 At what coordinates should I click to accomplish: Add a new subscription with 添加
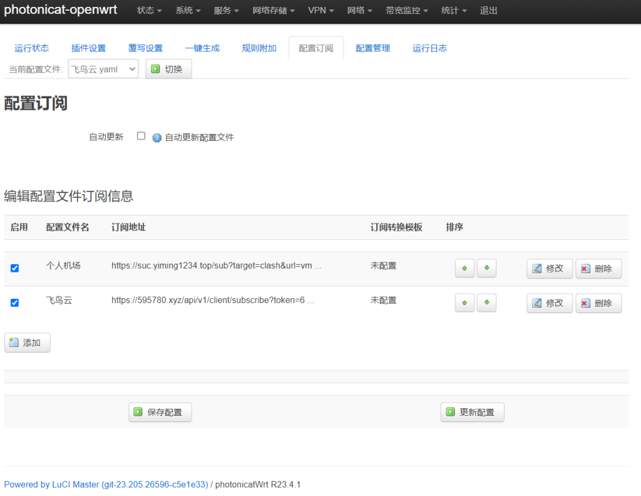[x=27, y=343]
